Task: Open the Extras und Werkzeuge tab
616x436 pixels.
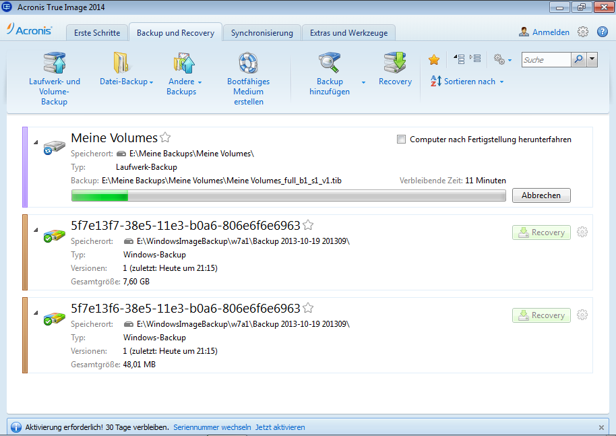Action: pyautogui.click(x=348, y=32)
